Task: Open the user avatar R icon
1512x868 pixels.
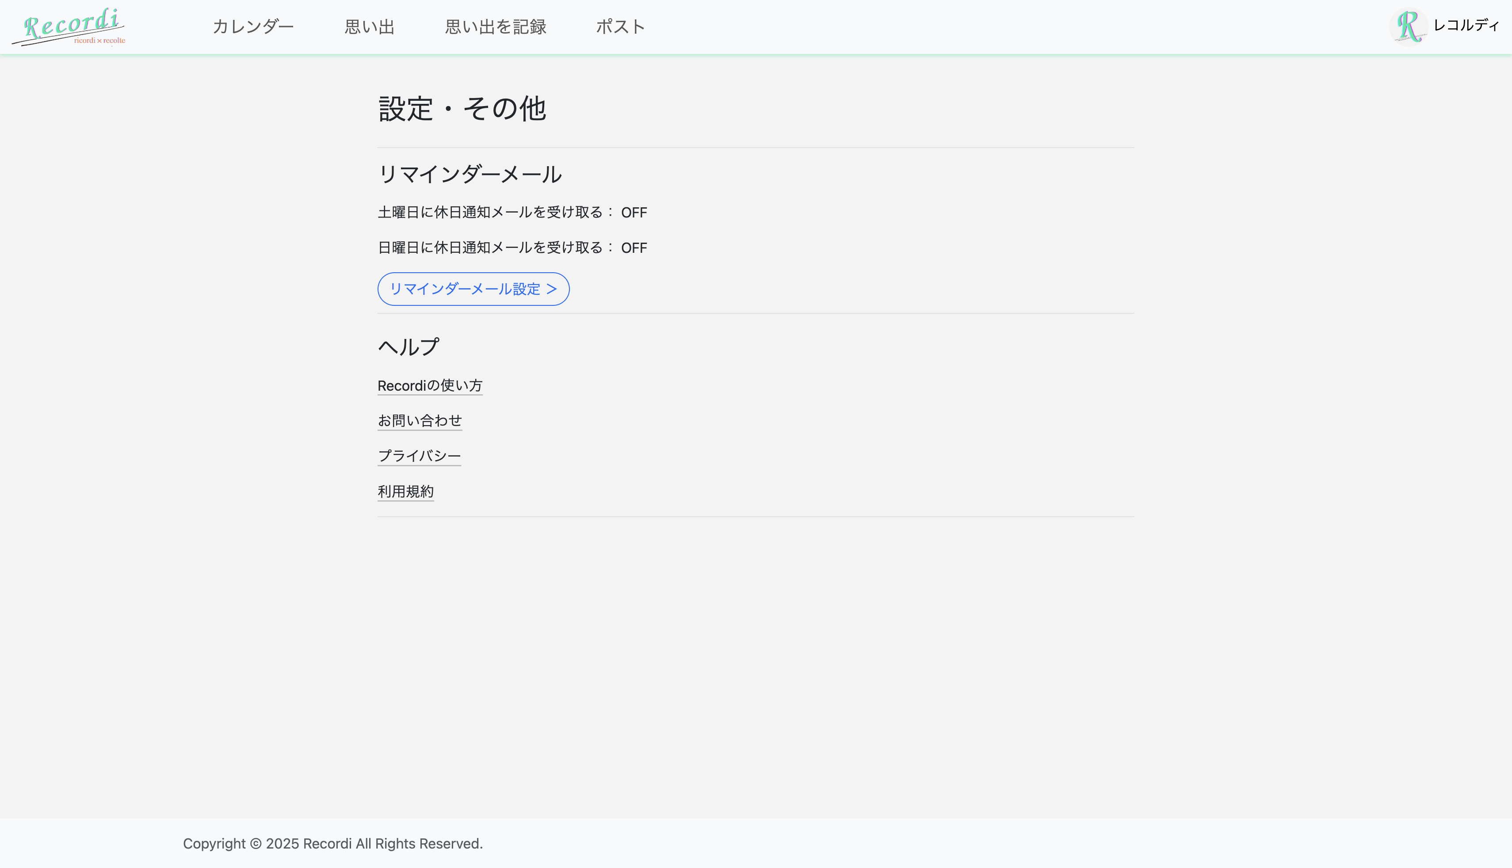Action: 1408,26
